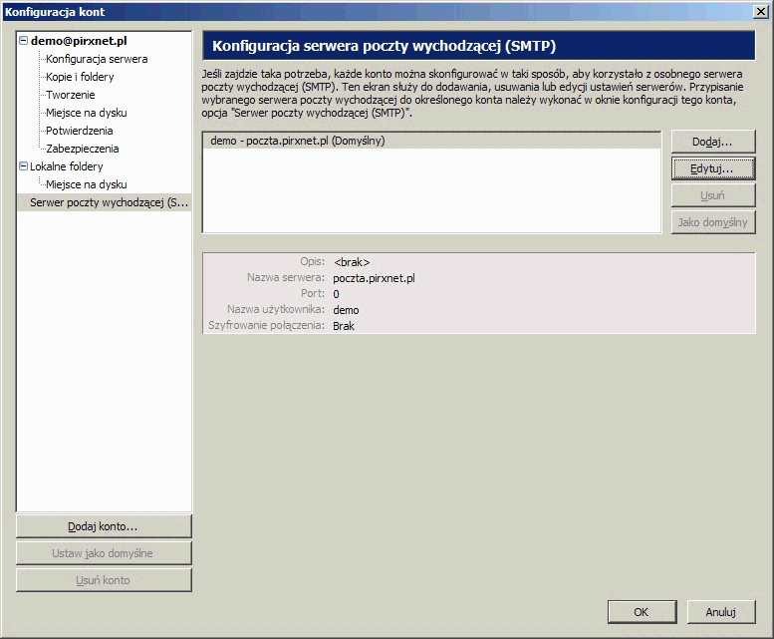774x639 pixels.
Task: Go to the Tworzenie section
Action: [x=71, y=95]
